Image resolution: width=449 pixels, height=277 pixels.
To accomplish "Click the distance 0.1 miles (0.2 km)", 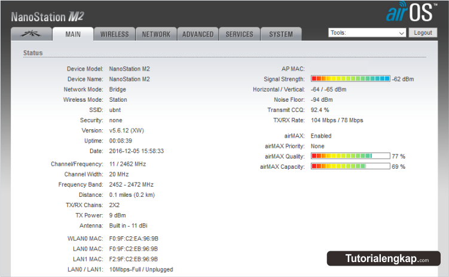I will click(x=132, y=195).
